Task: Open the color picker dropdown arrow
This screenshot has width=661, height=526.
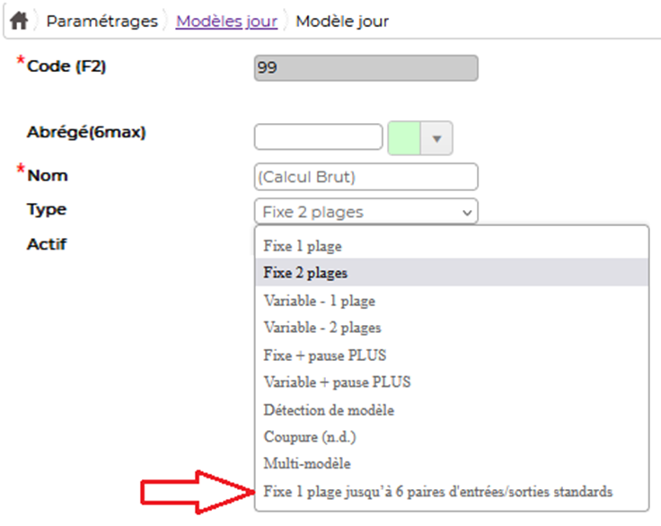Action: [436, 138]
